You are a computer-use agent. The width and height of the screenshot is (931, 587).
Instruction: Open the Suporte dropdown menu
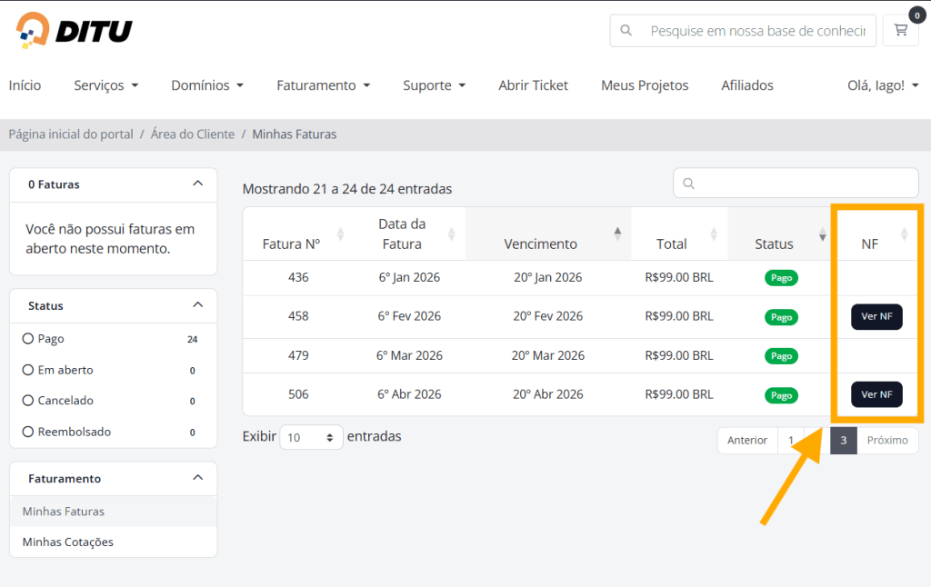pos(434,85)
